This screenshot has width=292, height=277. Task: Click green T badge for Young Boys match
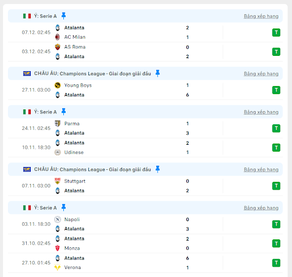pos(276,90)
